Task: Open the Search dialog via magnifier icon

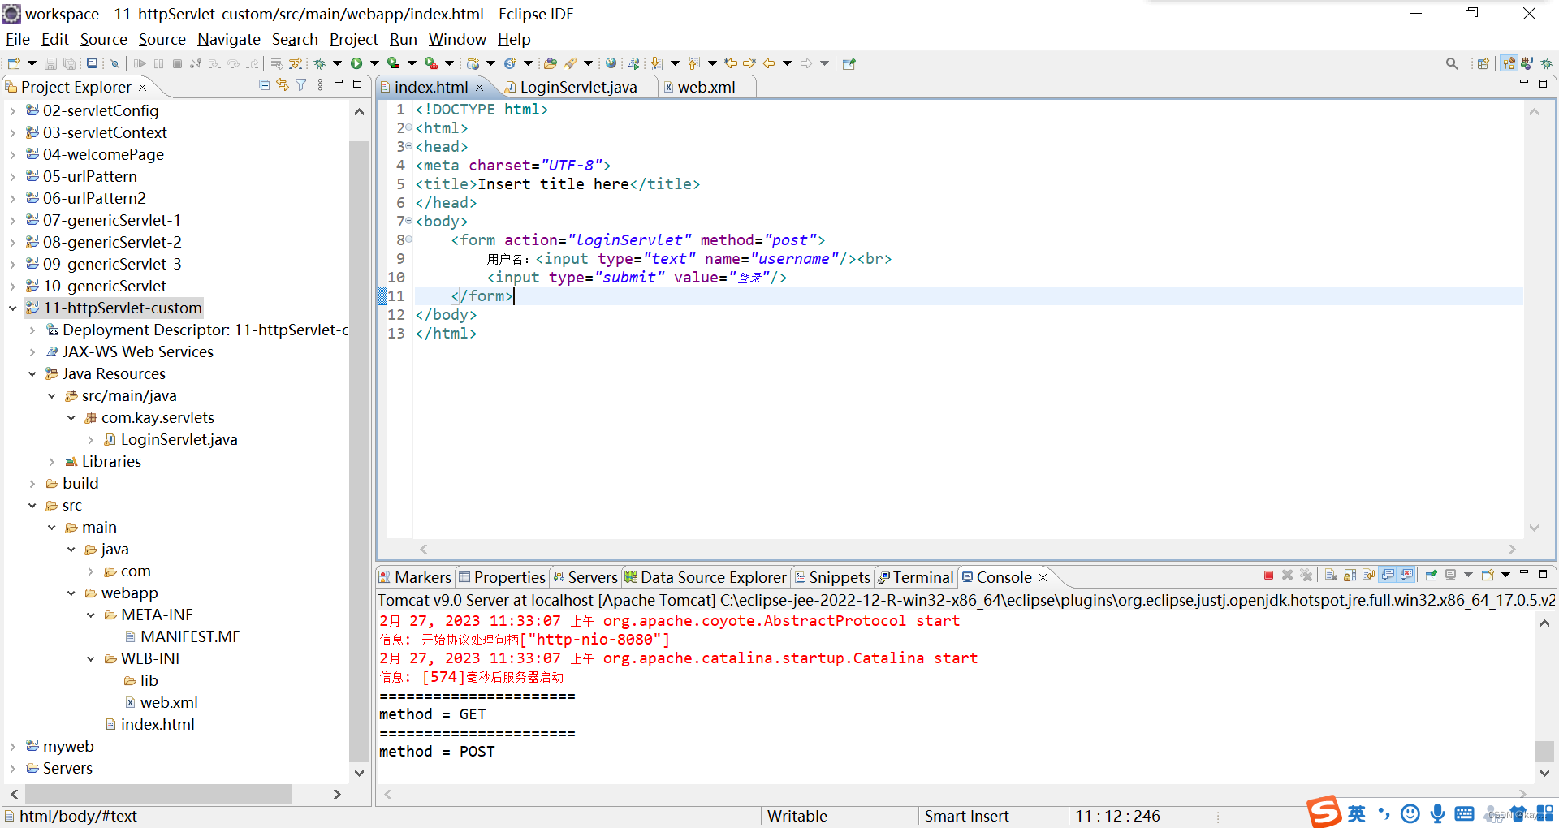Action: (x=1452, y=63)
